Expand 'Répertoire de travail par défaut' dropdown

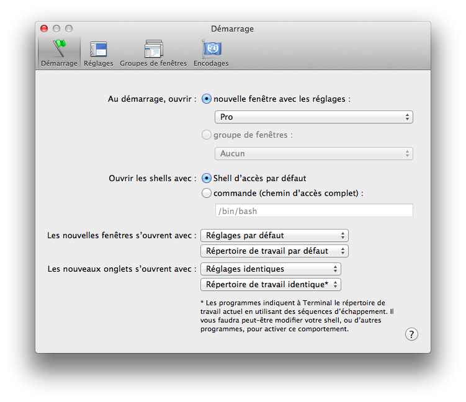(274, 251)
